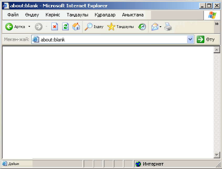Open the Өңдеу menu
Image resolution: width=222 pixels, height=169 pixels.
[x=32, y=15]
